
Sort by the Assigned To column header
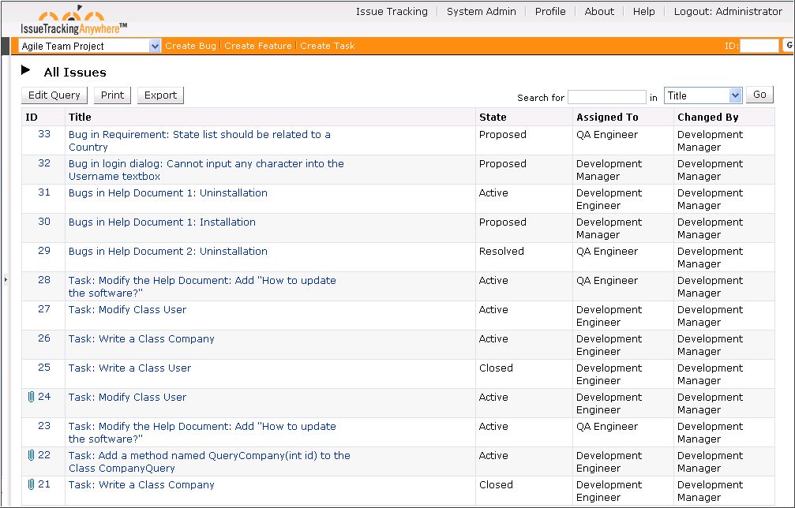607,117
